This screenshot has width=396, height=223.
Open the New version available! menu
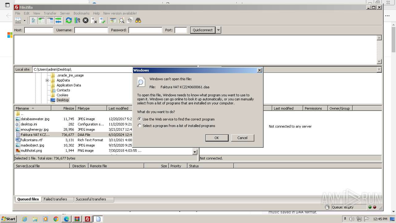(x=120, y=13)
